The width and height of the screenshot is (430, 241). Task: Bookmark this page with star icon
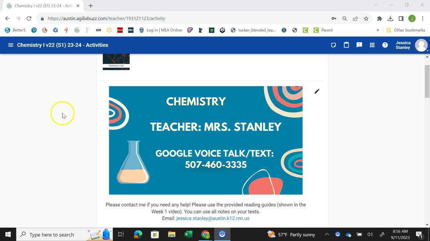[x=366, y=18]
